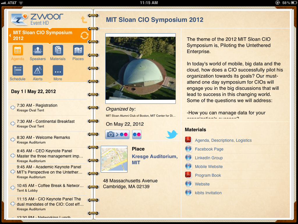
Task: Tap the Wi-Fi indicator in status bar
Action: 21,3
